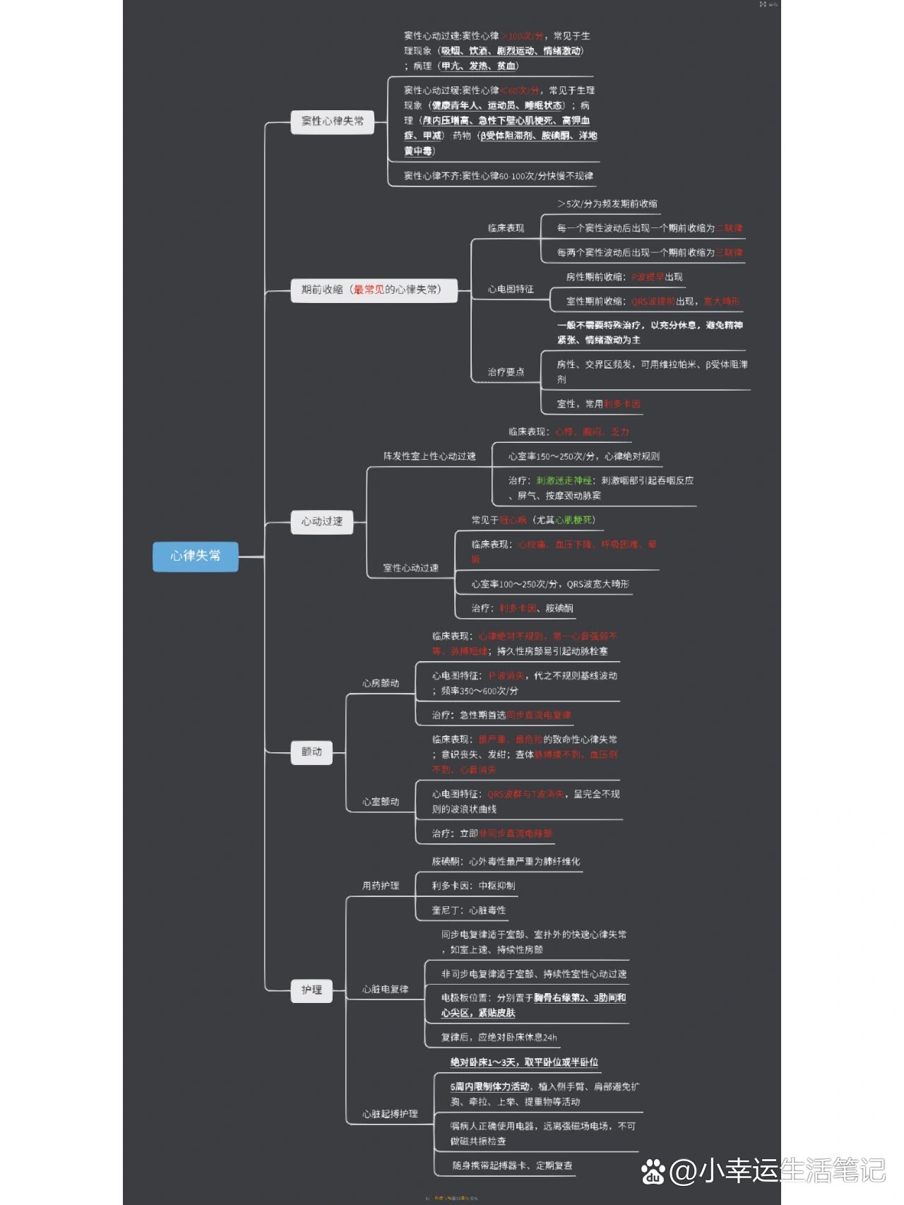Click the paw logo in the watermark
This screenshot has height=1205, width=904.
[x=653, y=1172]
